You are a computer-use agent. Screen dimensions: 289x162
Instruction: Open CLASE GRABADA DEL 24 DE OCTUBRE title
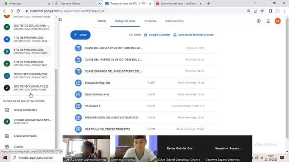click(113, 71)
